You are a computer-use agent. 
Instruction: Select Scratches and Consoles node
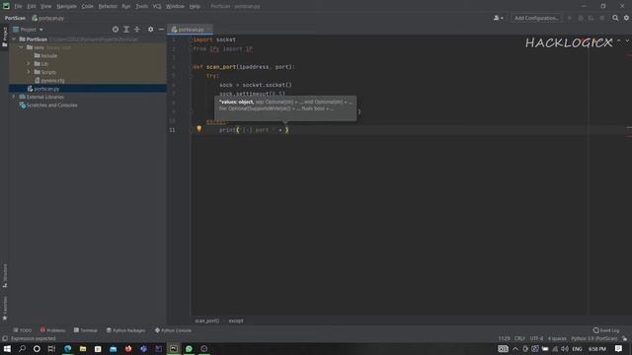[x=48, y=106]
